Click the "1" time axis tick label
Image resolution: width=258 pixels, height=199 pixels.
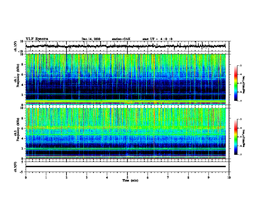pyautogui.click(x=46, y=178)
